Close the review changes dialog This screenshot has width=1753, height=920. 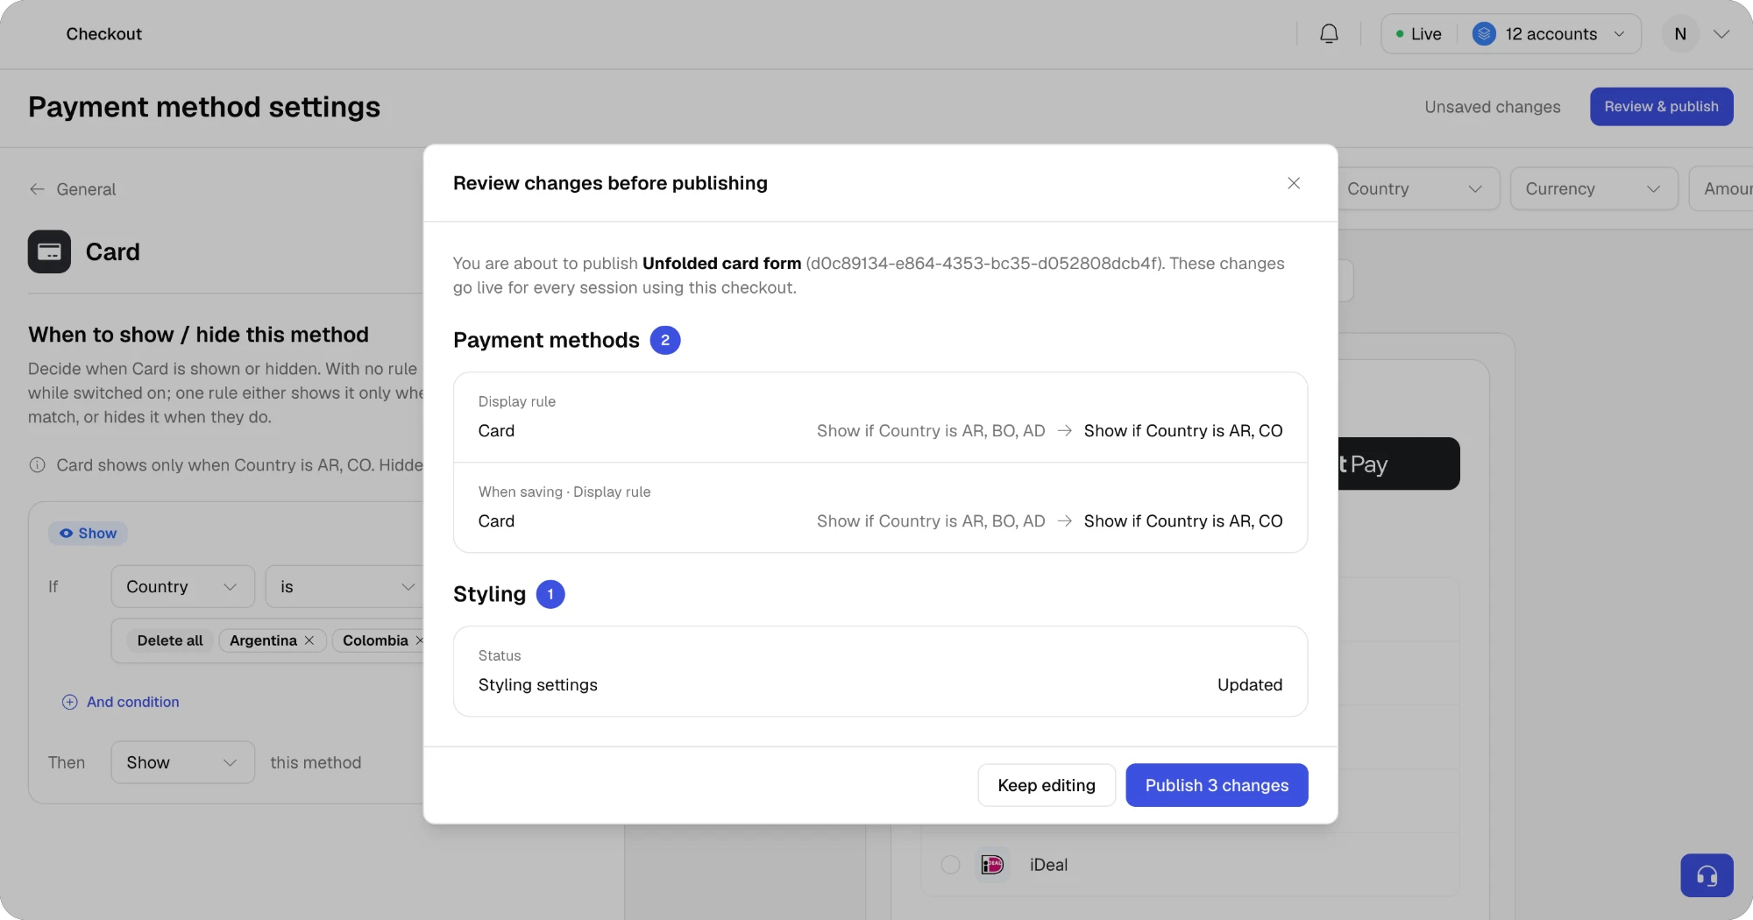pos(1294,183)
